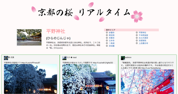178x94 pixels.
Task: Click the arrow icon beside 二条城
Action: click(x=107, y=43)
